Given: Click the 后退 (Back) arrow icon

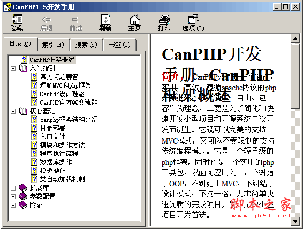Looking at the screenshot, I should coord(47,19).
